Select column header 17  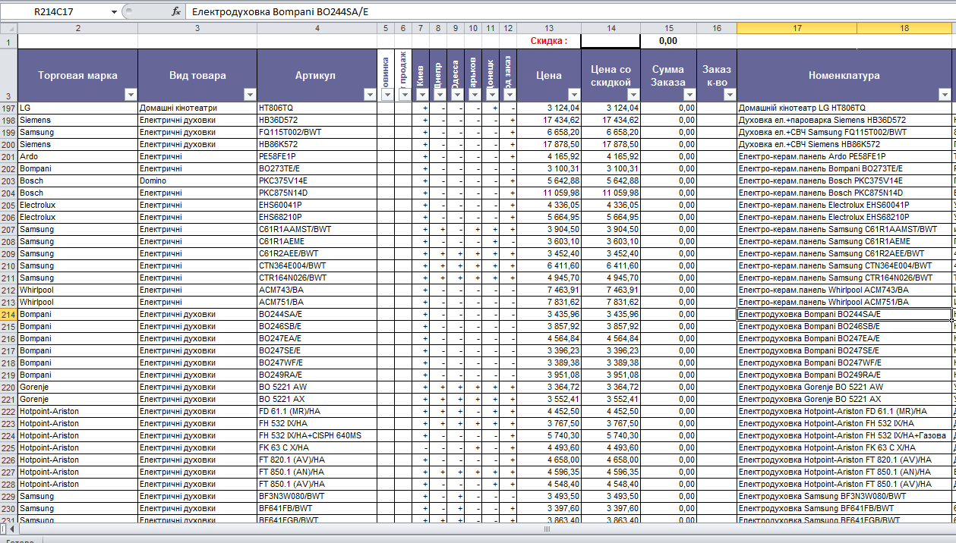pyautogui.click(x=797, y=28)
